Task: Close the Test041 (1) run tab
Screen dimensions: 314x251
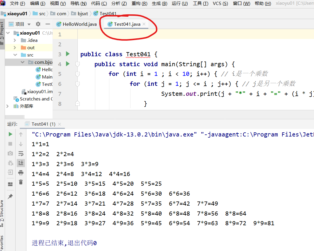Action: point(60,124)
